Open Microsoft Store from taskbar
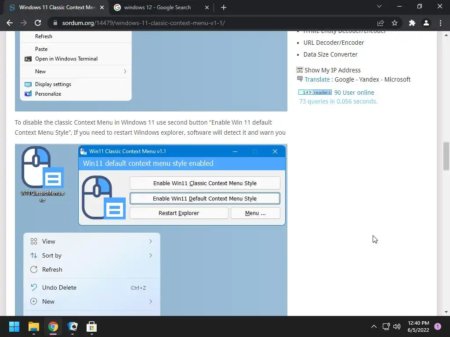 [x=91, y=326]
